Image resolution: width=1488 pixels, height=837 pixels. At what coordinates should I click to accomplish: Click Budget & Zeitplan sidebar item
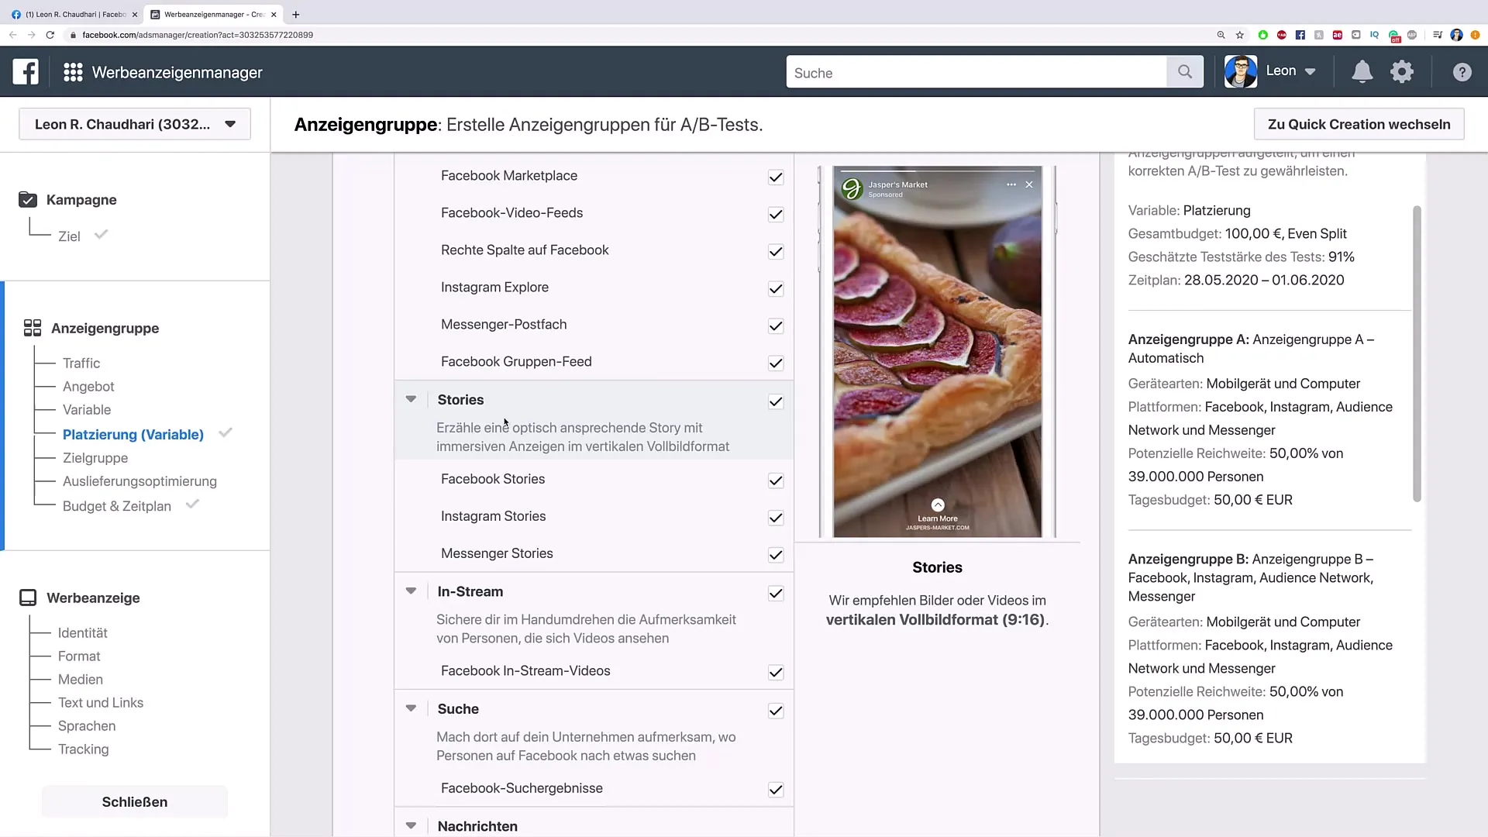(x=116, y=505)
